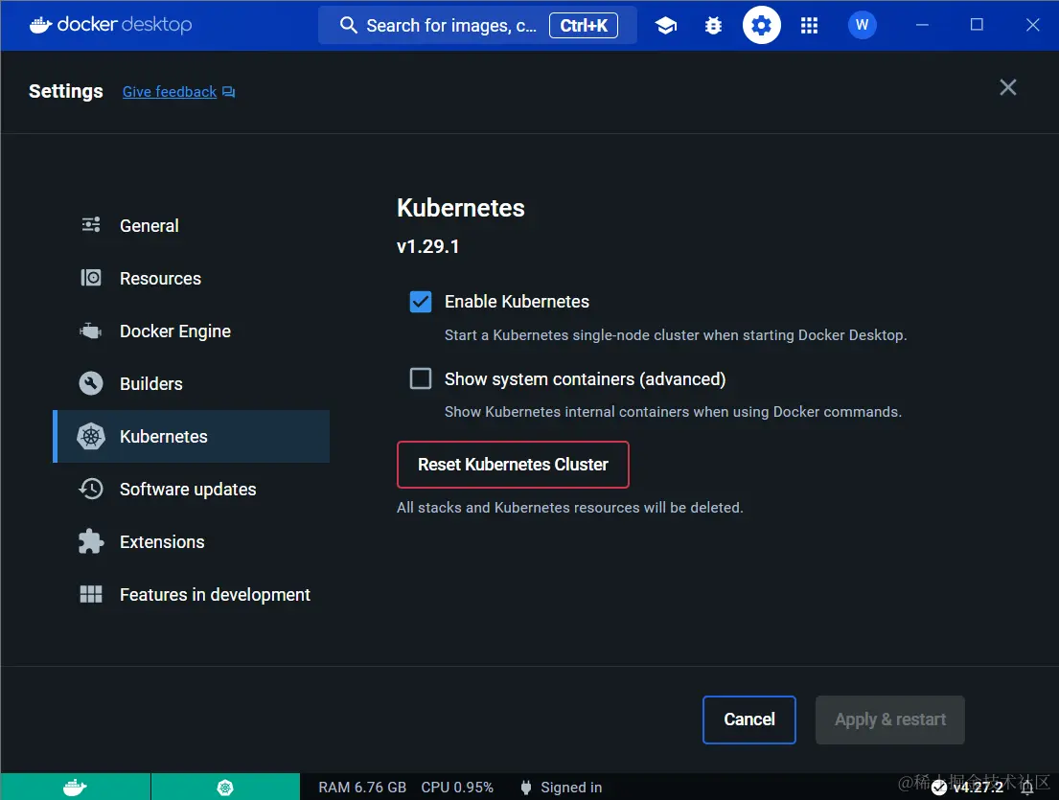Open Resources settings section
The image size is (1059, 800).
(191, 278)
